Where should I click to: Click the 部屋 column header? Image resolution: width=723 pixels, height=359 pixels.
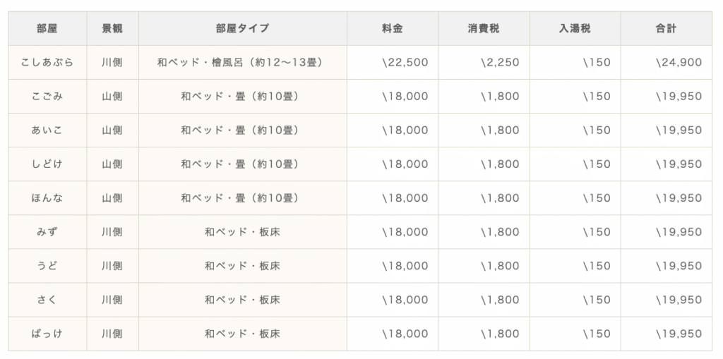click(47, 29)
